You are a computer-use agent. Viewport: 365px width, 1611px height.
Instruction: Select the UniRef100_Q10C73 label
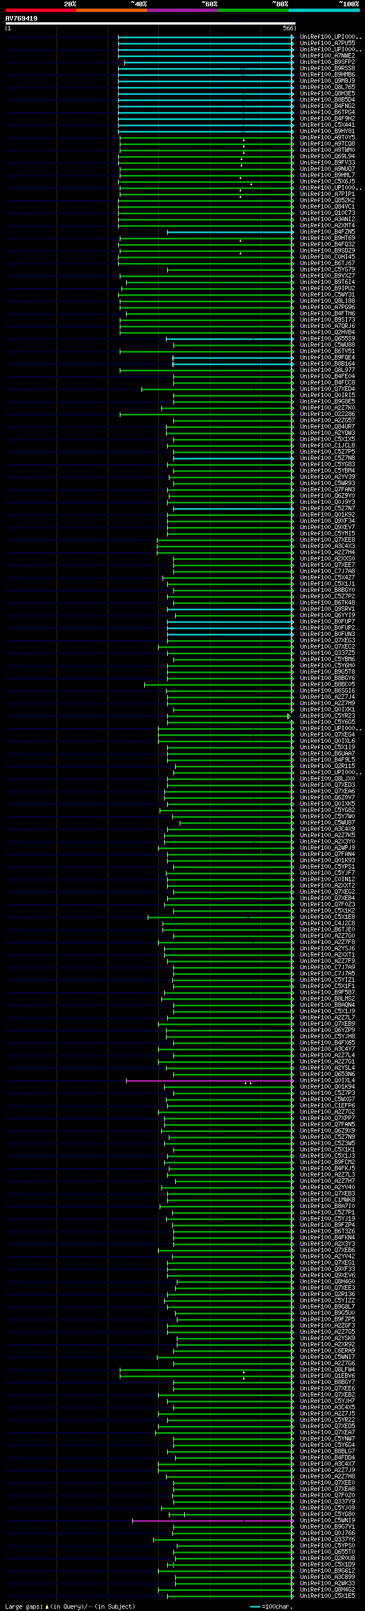click(x=327, y=213)
